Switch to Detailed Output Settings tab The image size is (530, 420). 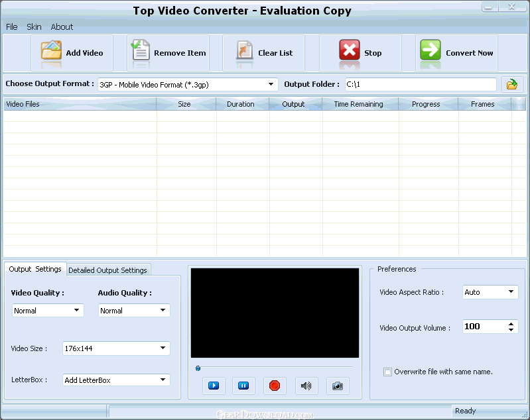click(x=108, y=270)
